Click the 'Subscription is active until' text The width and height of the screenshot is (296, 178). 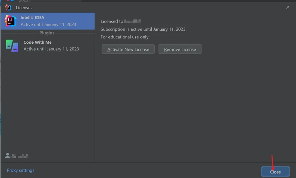pos(144,29)
